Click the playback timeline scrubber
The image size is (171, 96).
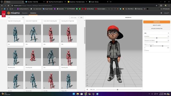click(118, 90)
